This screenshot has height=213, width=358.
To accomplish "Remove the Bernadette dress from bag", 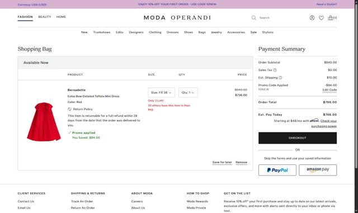I will coord(241,162).
